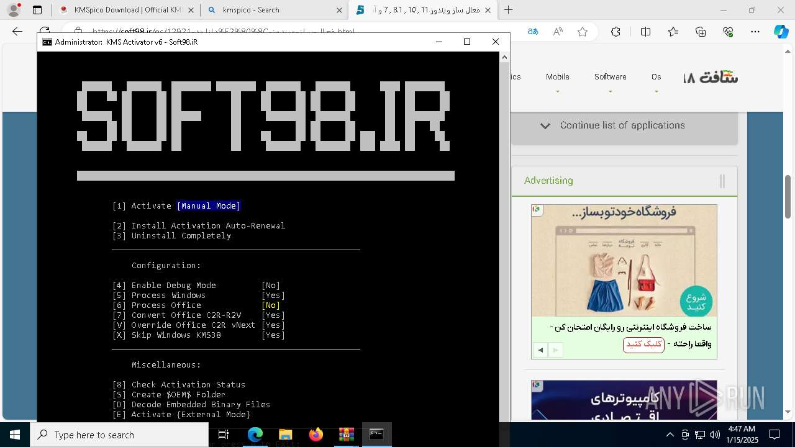
Task: Switch to kmspico - Search tab
Action: [x=274, y=10]
